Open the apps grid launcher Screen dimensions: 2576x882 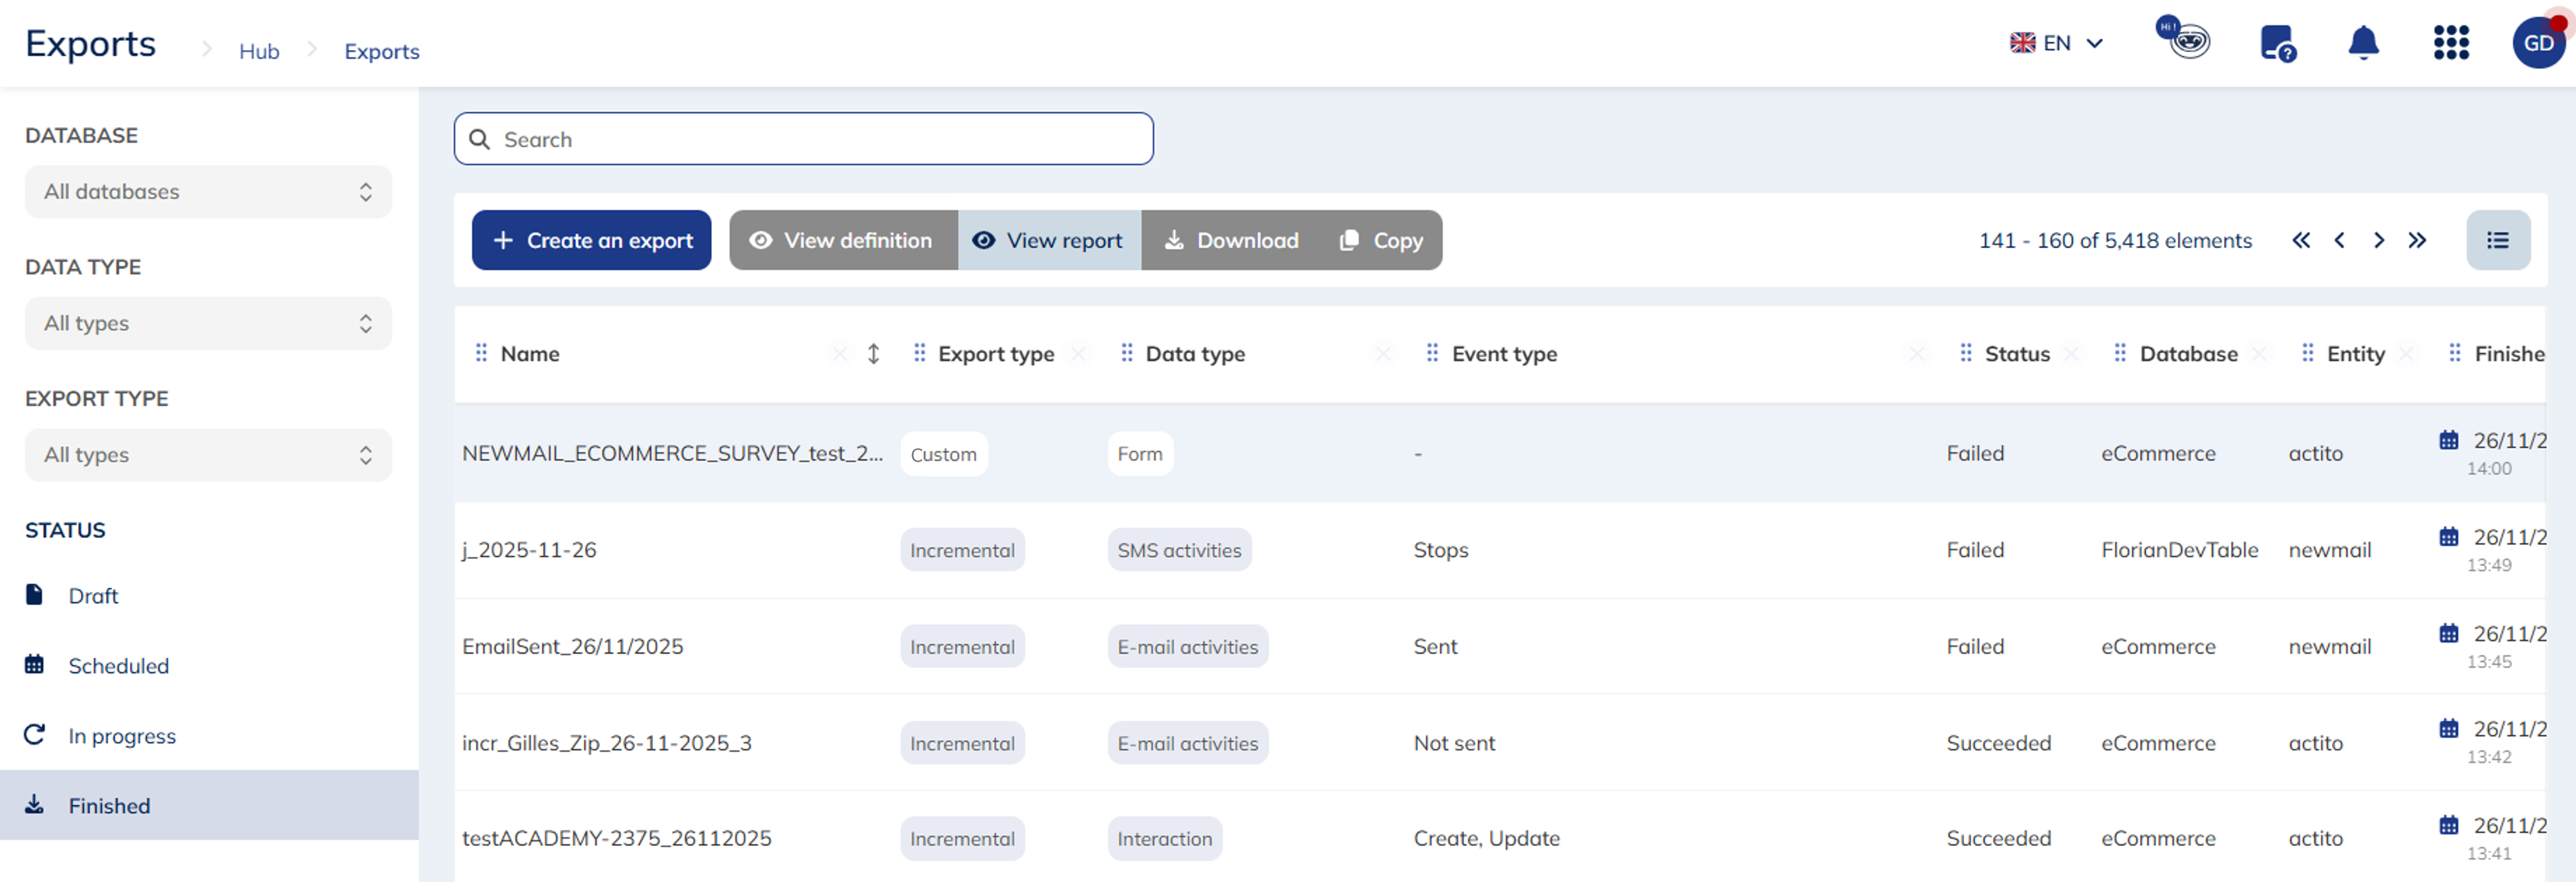pos(2450,43)
